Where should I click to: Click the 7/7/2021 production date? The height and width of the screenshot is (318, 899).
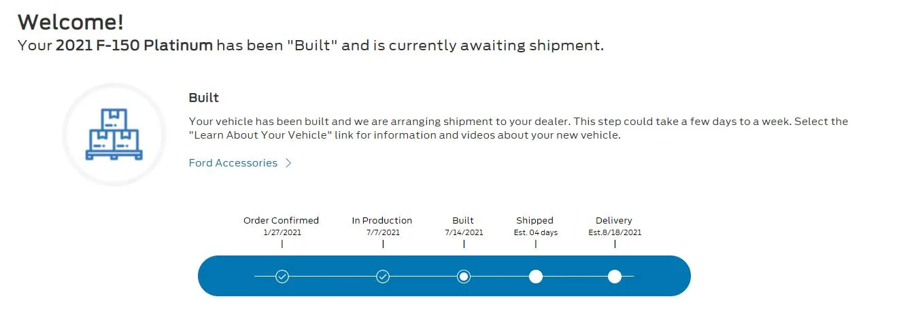click(383, 232)
